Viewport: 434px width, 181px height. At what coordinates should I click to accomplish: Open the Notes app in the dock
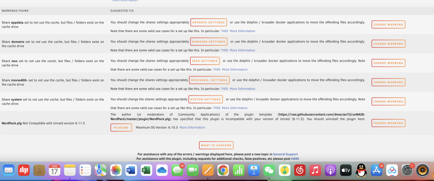pos(70,170)
